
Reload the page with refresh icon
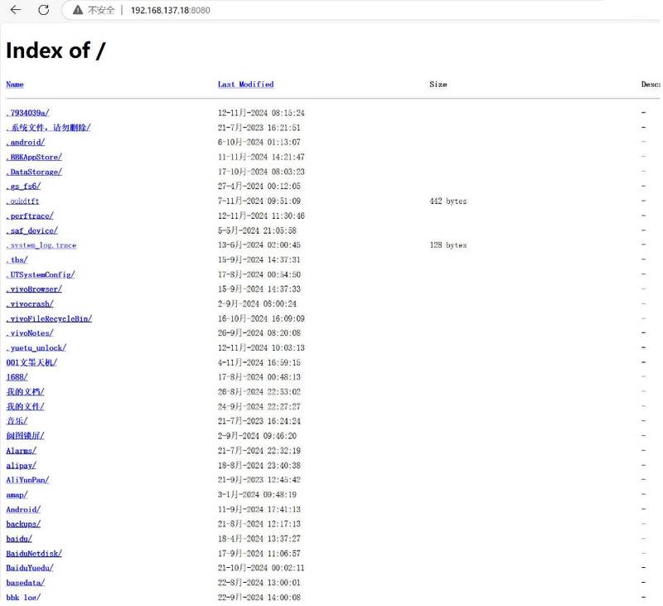point(44,10)
